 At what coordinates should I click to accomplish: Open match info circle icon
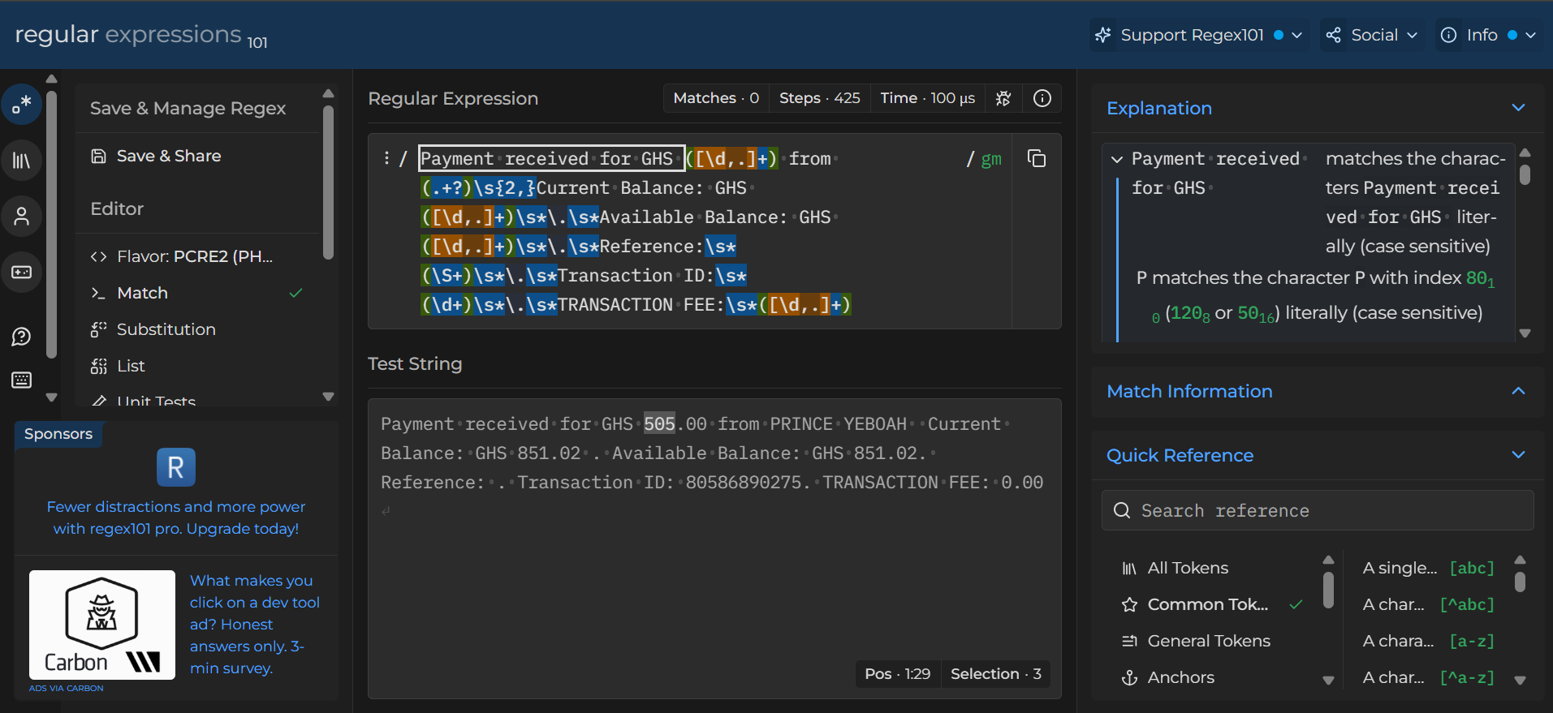tap(1042, 98)
